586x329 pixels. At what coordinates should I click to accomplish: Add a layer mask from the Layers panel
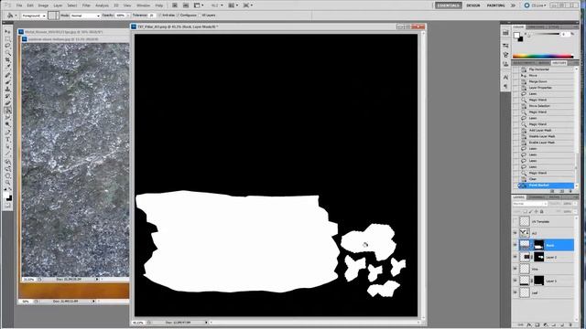[537, 325]
